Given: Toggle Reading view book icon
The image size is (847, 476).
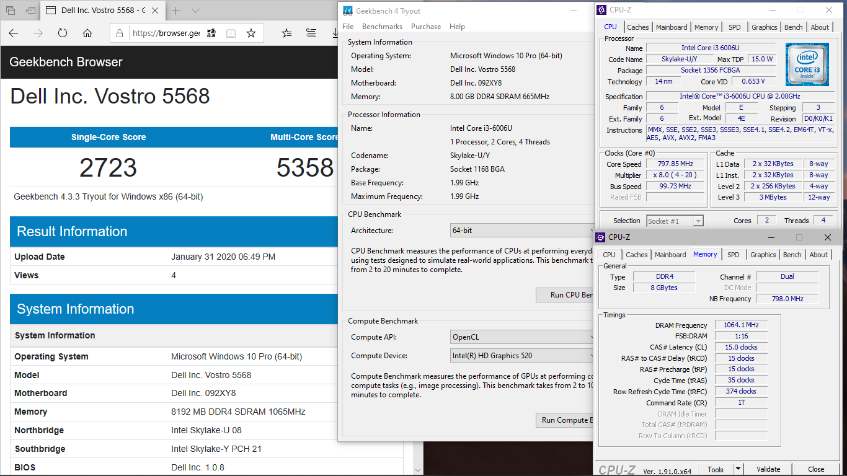Looking at the screenshot, I should (x=231, y=33).
